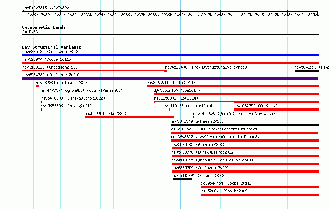Click the Cytogenetic Bands track title
The image size is (329, 209).
click(x=44, y=27)
